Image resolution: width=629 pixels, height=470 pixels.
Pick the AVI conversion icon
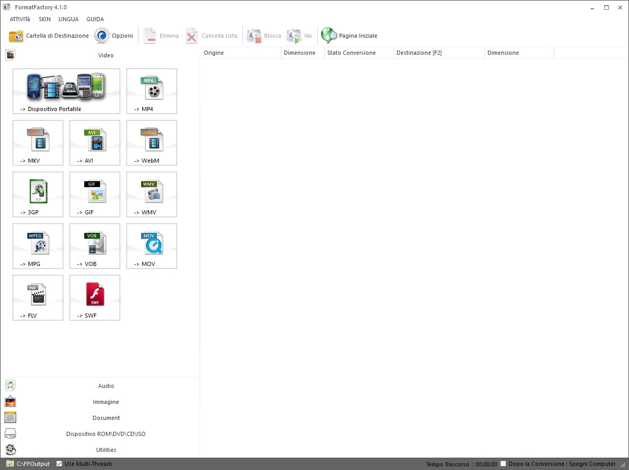(x=95, y=143)
